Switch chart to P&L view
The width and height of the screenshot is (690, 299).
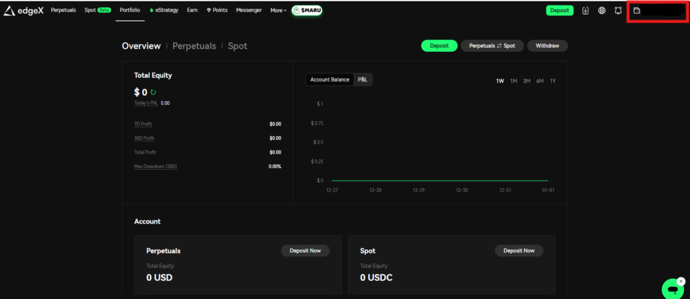(x=363, y=79)
